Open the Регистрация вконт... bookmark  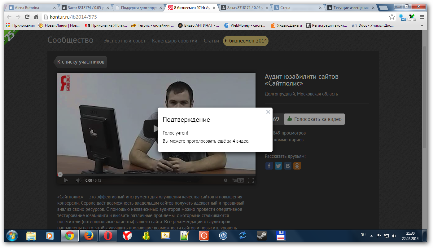[326, 25]
